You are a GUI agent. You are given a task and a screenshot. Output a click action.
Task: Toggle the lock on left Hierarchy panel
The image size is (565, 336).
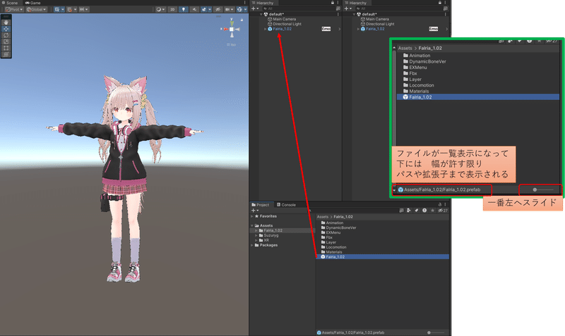(x=333, y=3)
